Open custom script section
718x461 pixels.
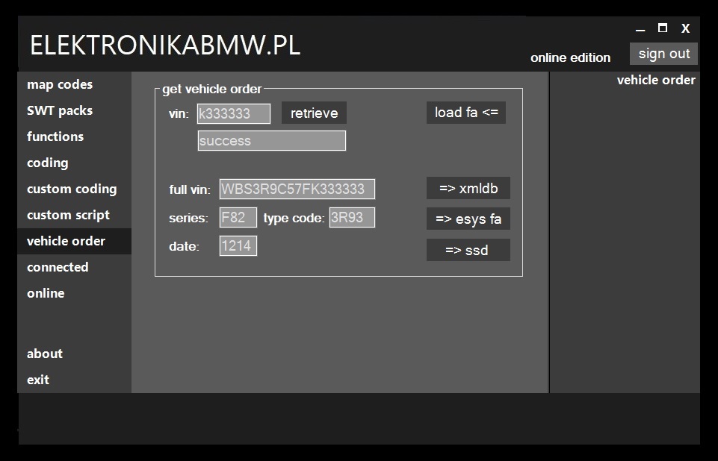68,215
